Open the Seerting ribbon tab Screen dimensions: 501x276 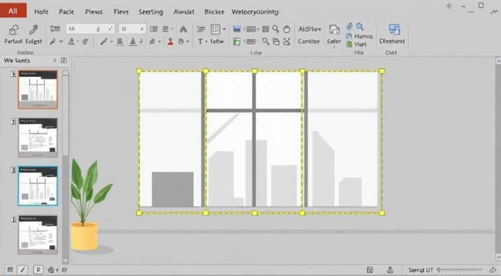point(150,12)
